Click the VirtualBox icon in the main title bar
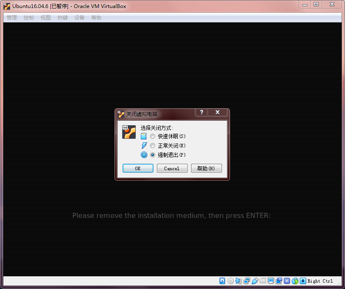The image size is (345, 289). (7, 6)
